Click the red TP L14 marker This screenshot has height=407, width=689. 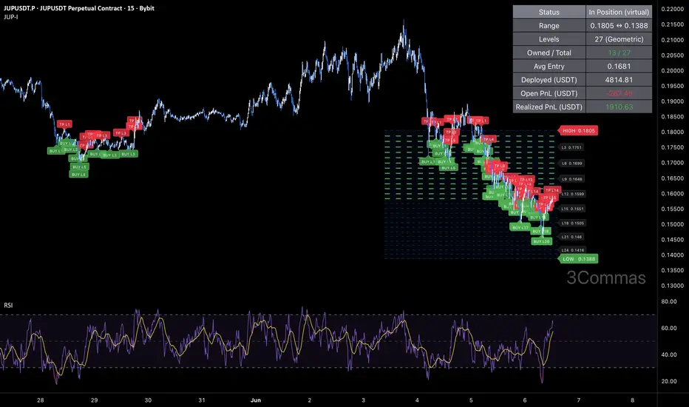click(x=552, y=190)
